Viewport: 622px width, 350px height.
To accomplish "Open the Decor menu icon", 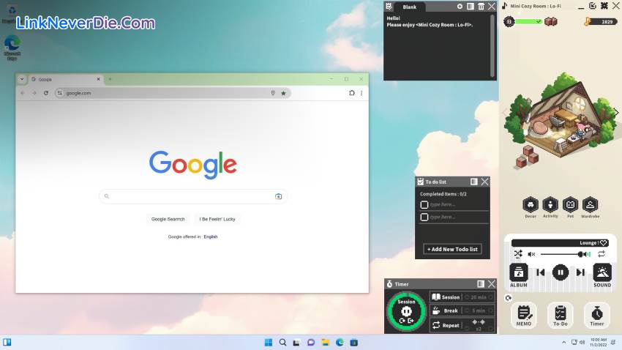I will pyautogui.click(x=531, y=205).
